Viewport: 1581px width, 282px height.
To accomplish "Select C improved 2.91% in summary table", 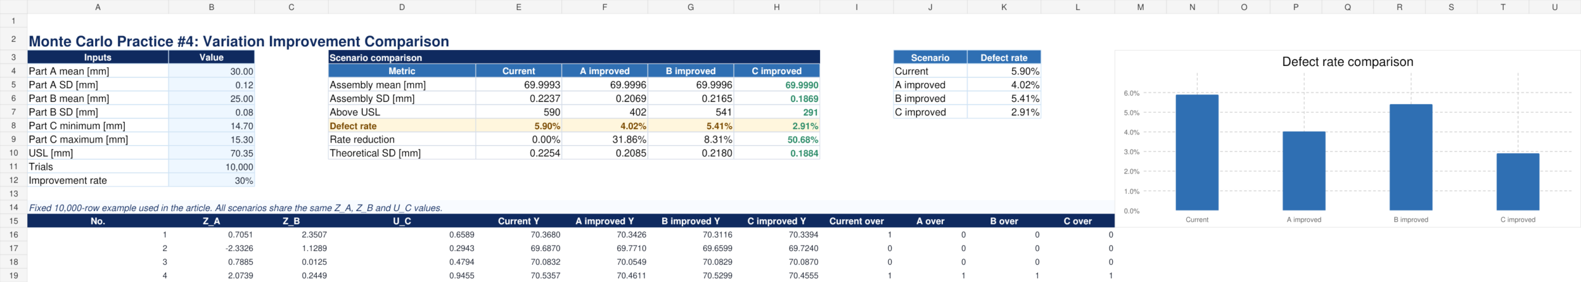I will pos(1004,112).
